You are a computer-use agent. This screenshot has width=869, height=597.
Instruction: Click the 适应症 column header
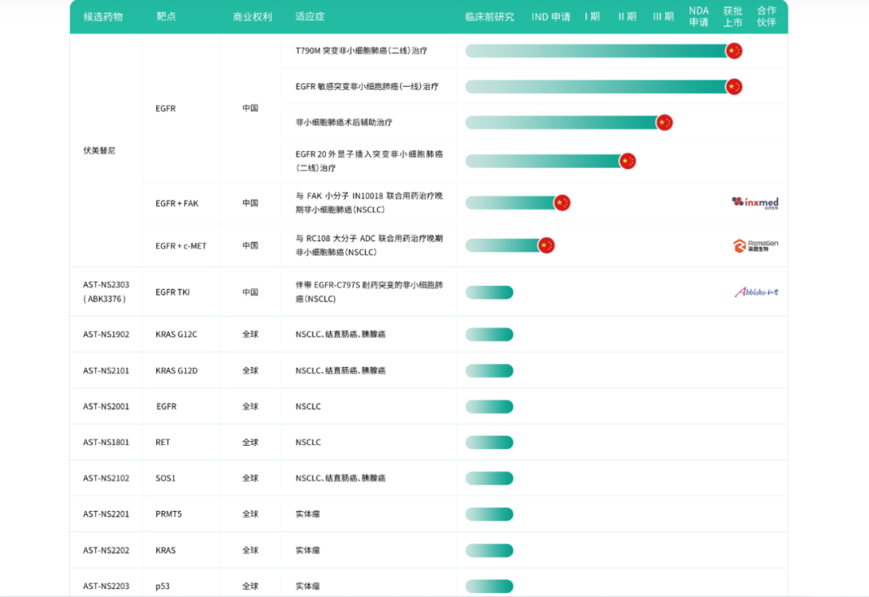click(310, 17)
